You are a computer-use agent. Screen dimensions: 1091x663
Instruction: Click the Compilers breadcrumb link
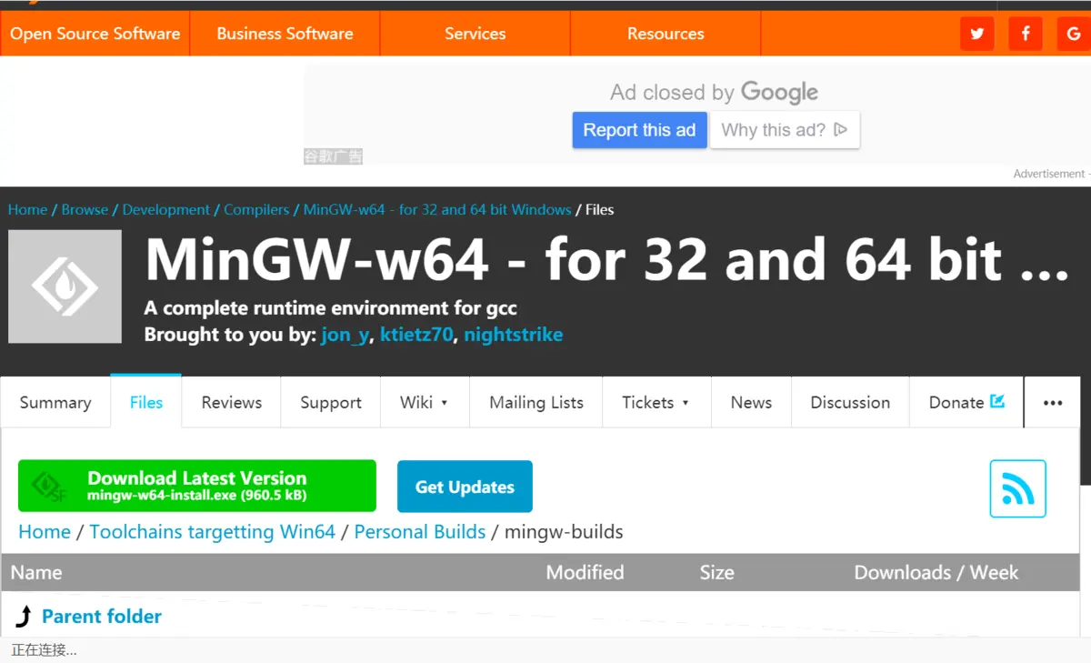pos(256,209)
